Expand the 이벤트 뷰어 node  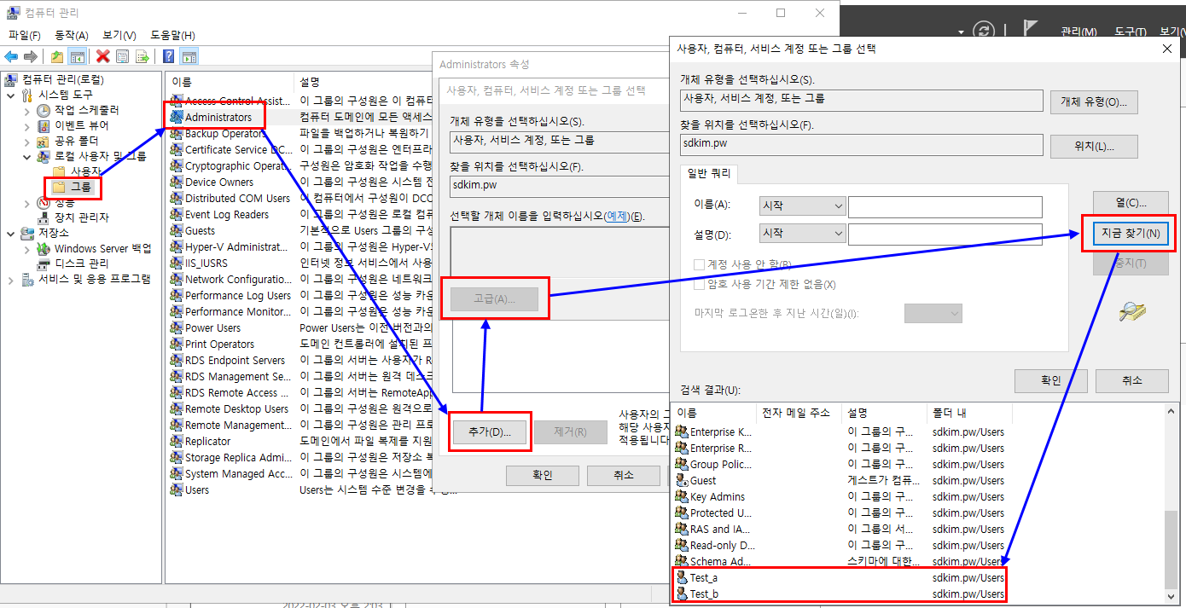click(27, 125)
